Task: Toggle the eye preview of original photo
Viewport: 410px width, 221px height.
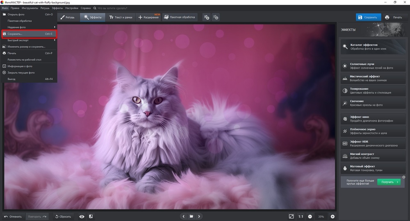Action: click(82, 216)
